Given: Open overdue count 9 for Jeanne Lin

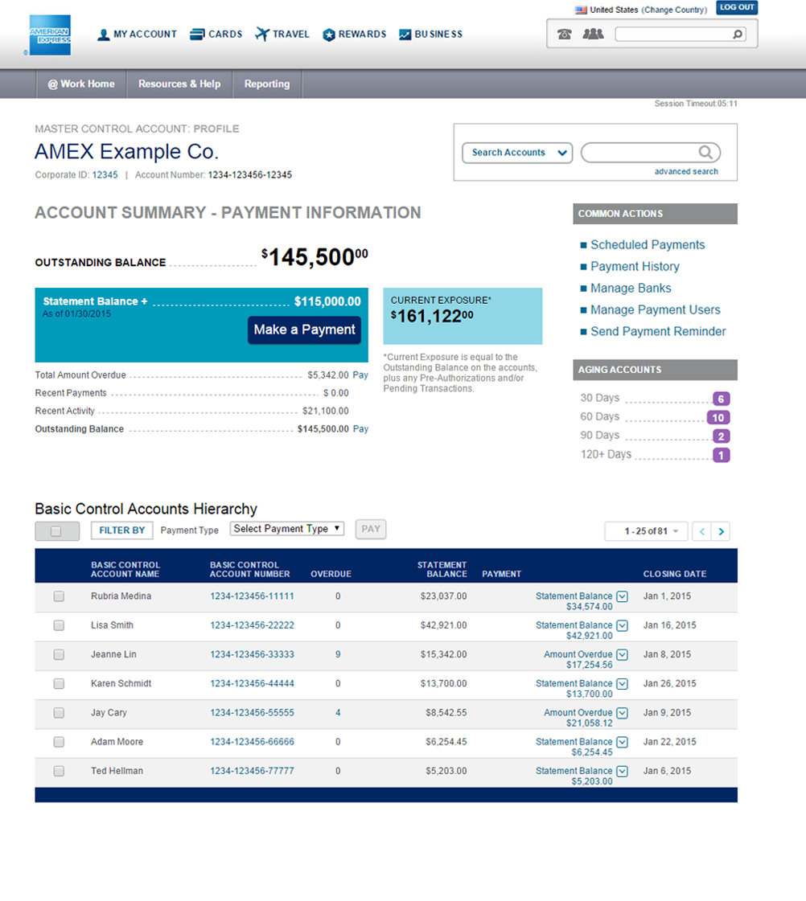Looking at the screenshot, I should [338, 654].
